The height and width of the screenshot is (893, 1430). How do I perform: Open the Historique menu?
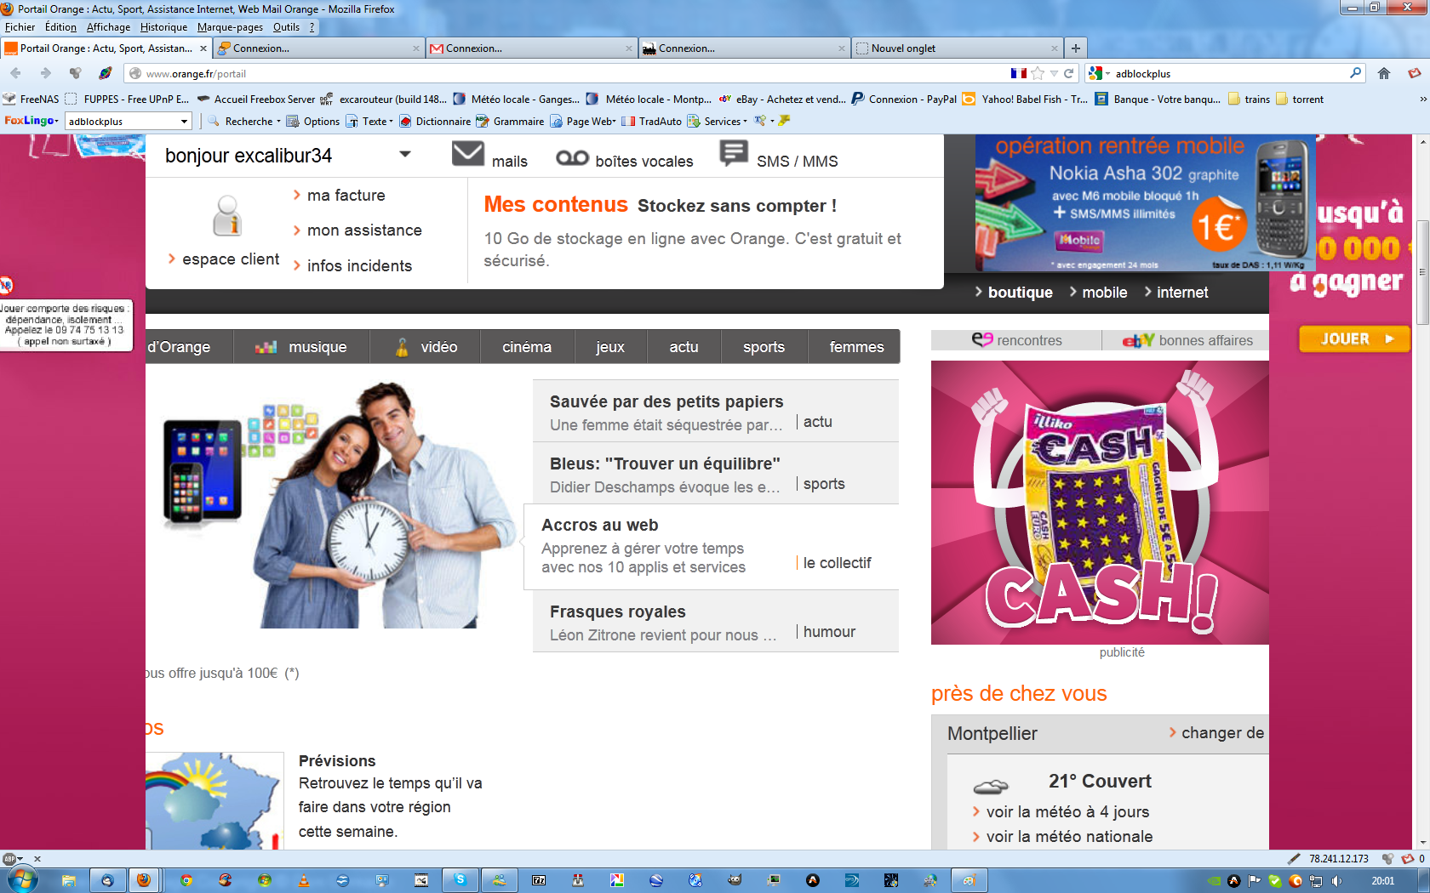pyautogui.click(x=163, y=27)
